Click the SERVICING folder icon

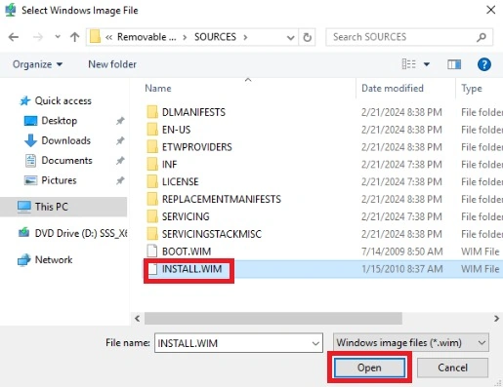point(152,216)
